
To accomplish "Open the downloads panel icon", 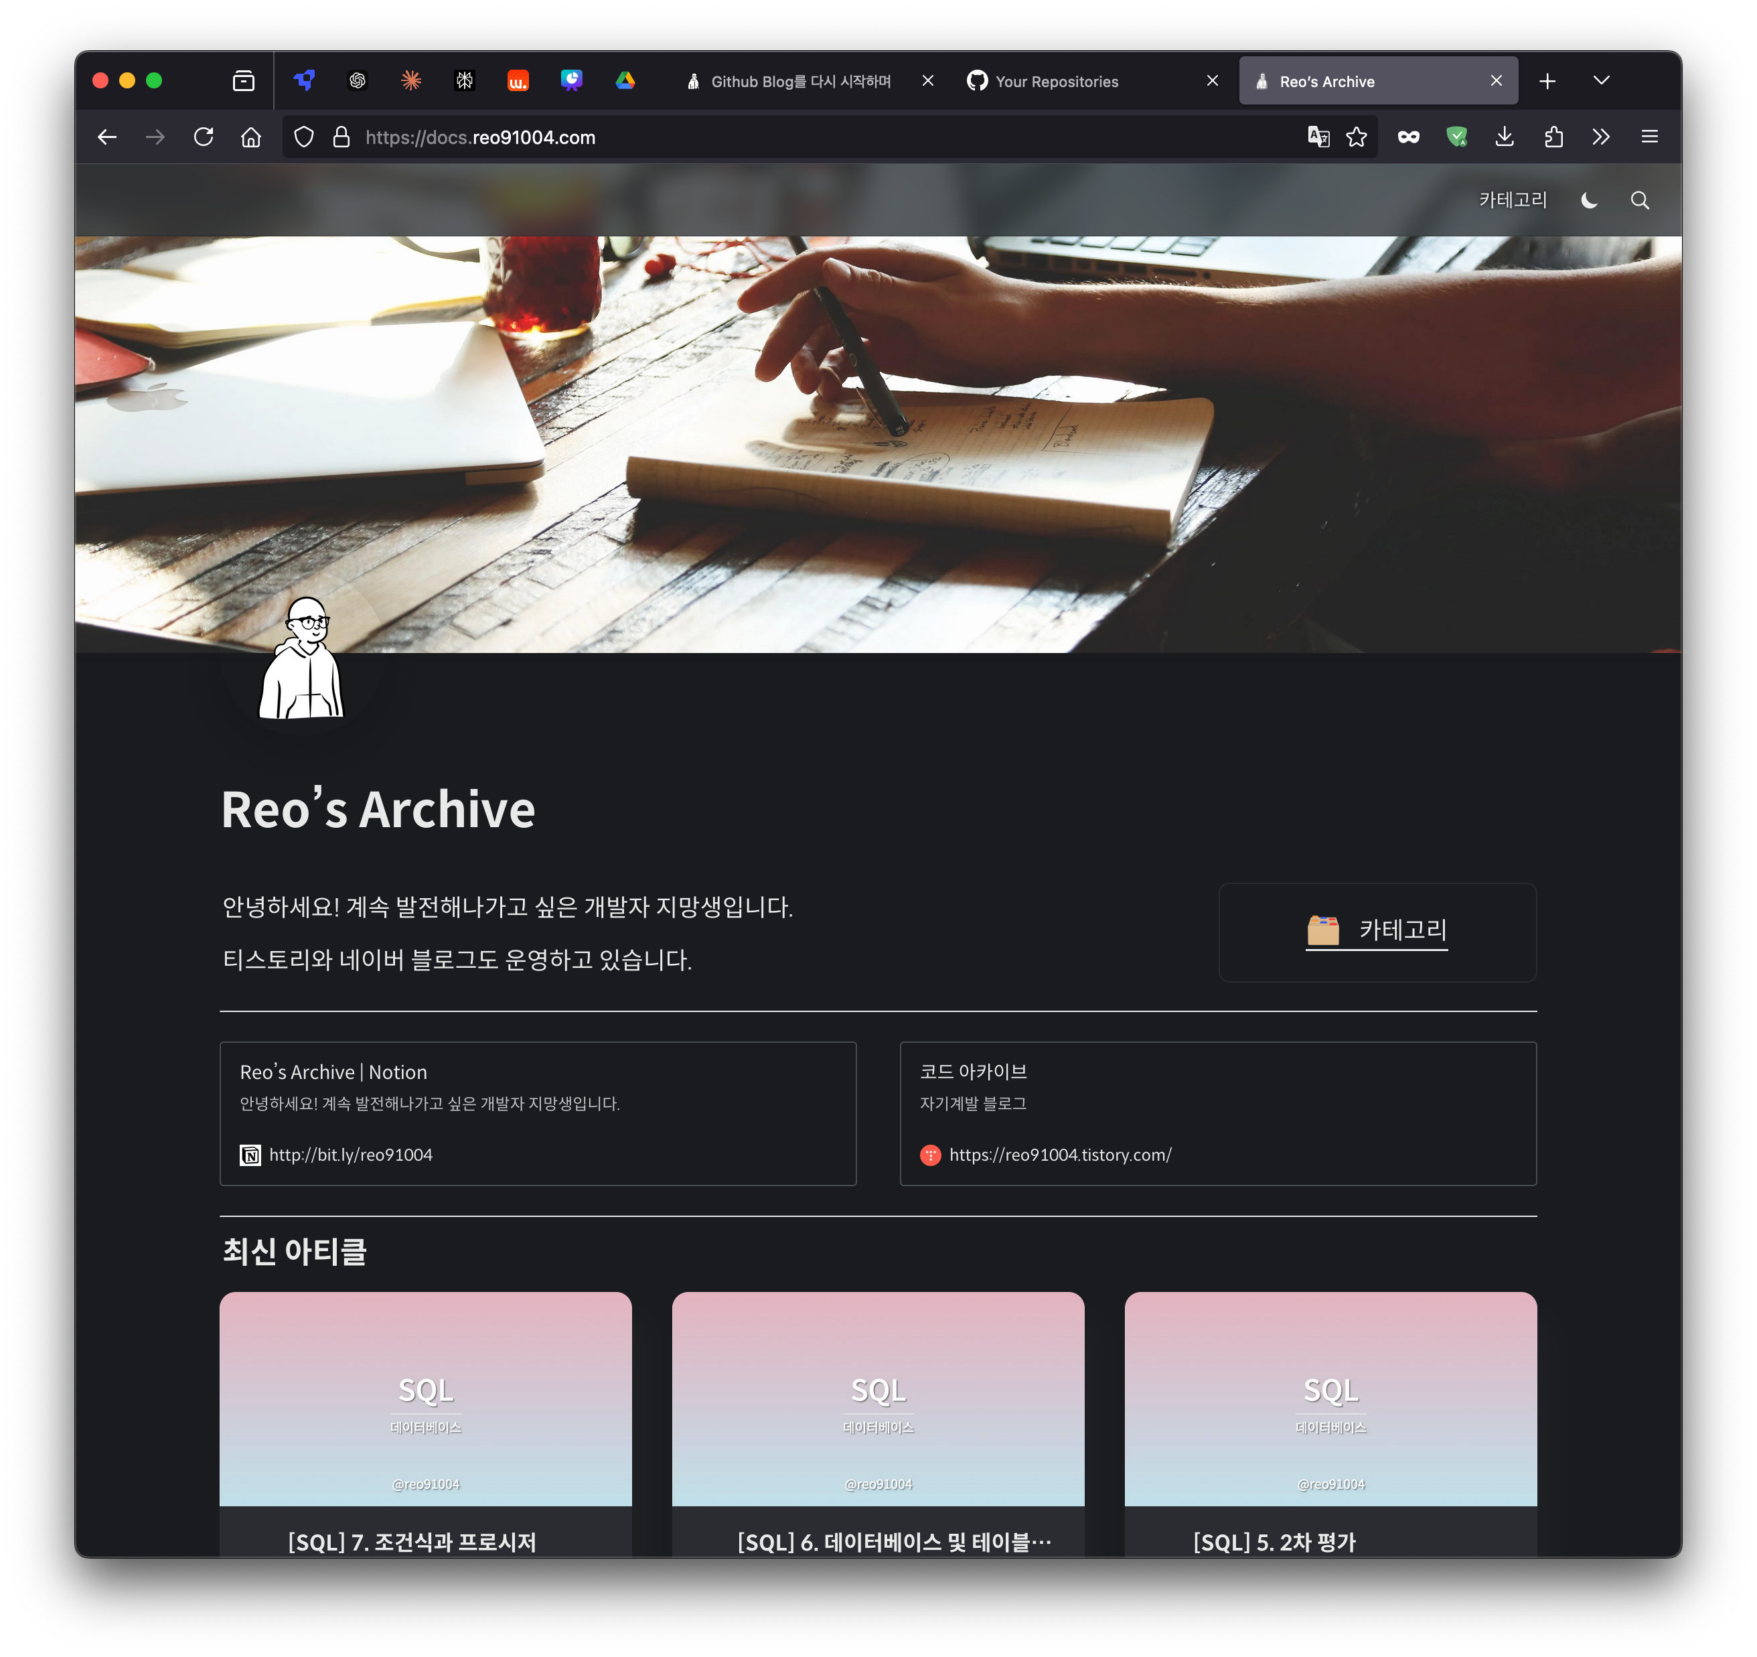I will pos(1505,137).
